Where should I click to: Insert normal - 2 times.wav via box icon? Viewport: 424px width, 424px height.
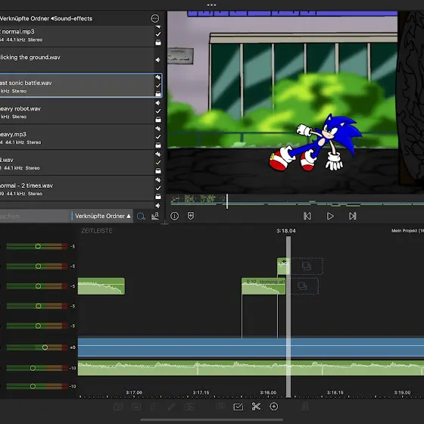pos(158,196)
